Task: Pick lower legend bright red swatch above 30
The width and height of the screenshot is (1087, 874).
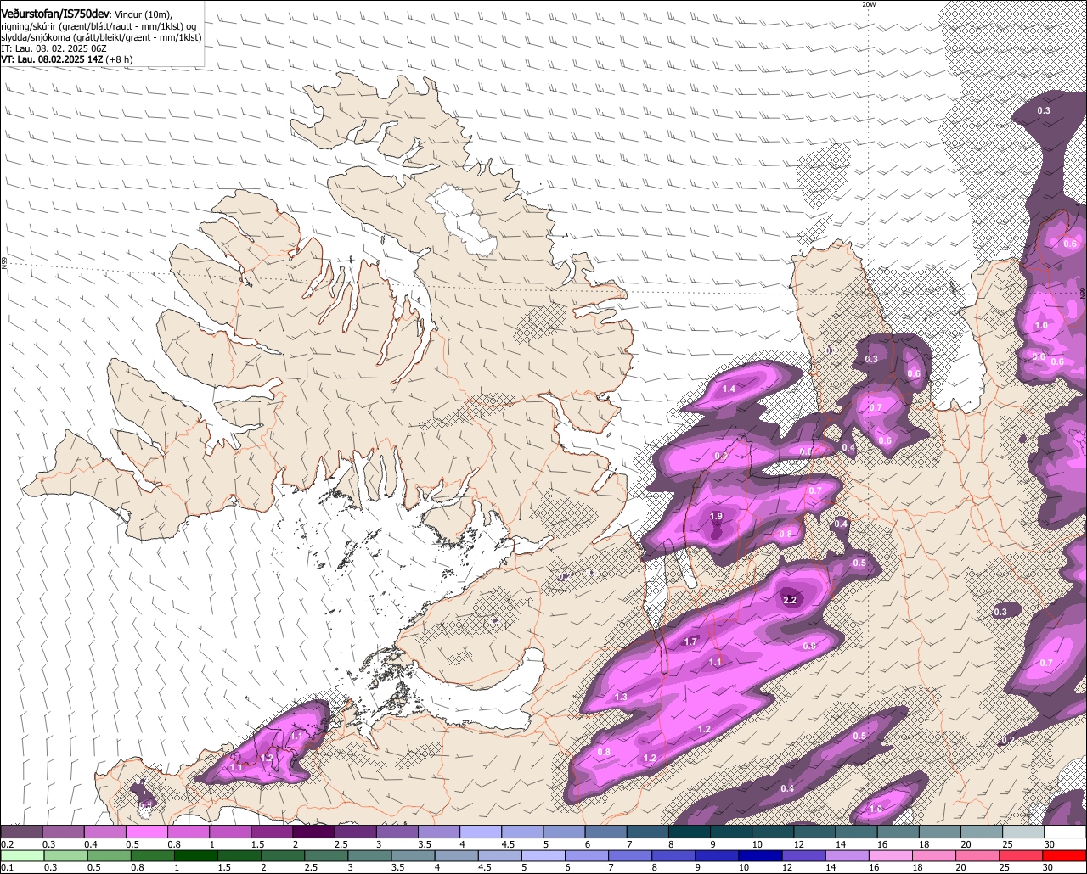Action: point(1065,856)
